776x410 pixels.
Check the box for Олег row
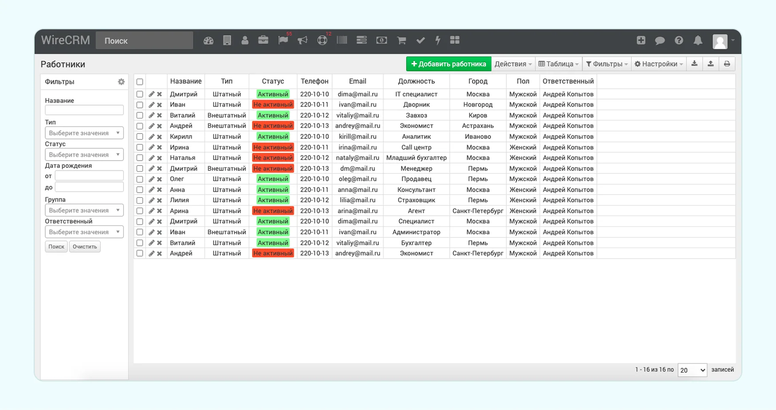coord(140,179)
